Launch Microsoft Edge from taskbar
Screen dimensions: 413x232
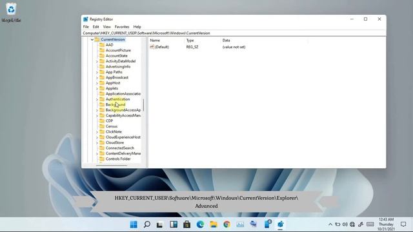(200, 224)
